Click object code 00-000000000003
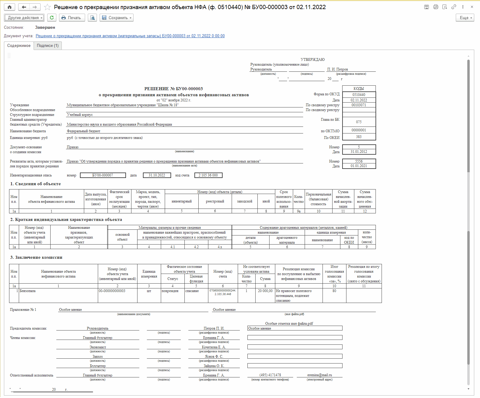Image resolution: width=480 pixels, height=398 pixels. (x=118, y=295)
